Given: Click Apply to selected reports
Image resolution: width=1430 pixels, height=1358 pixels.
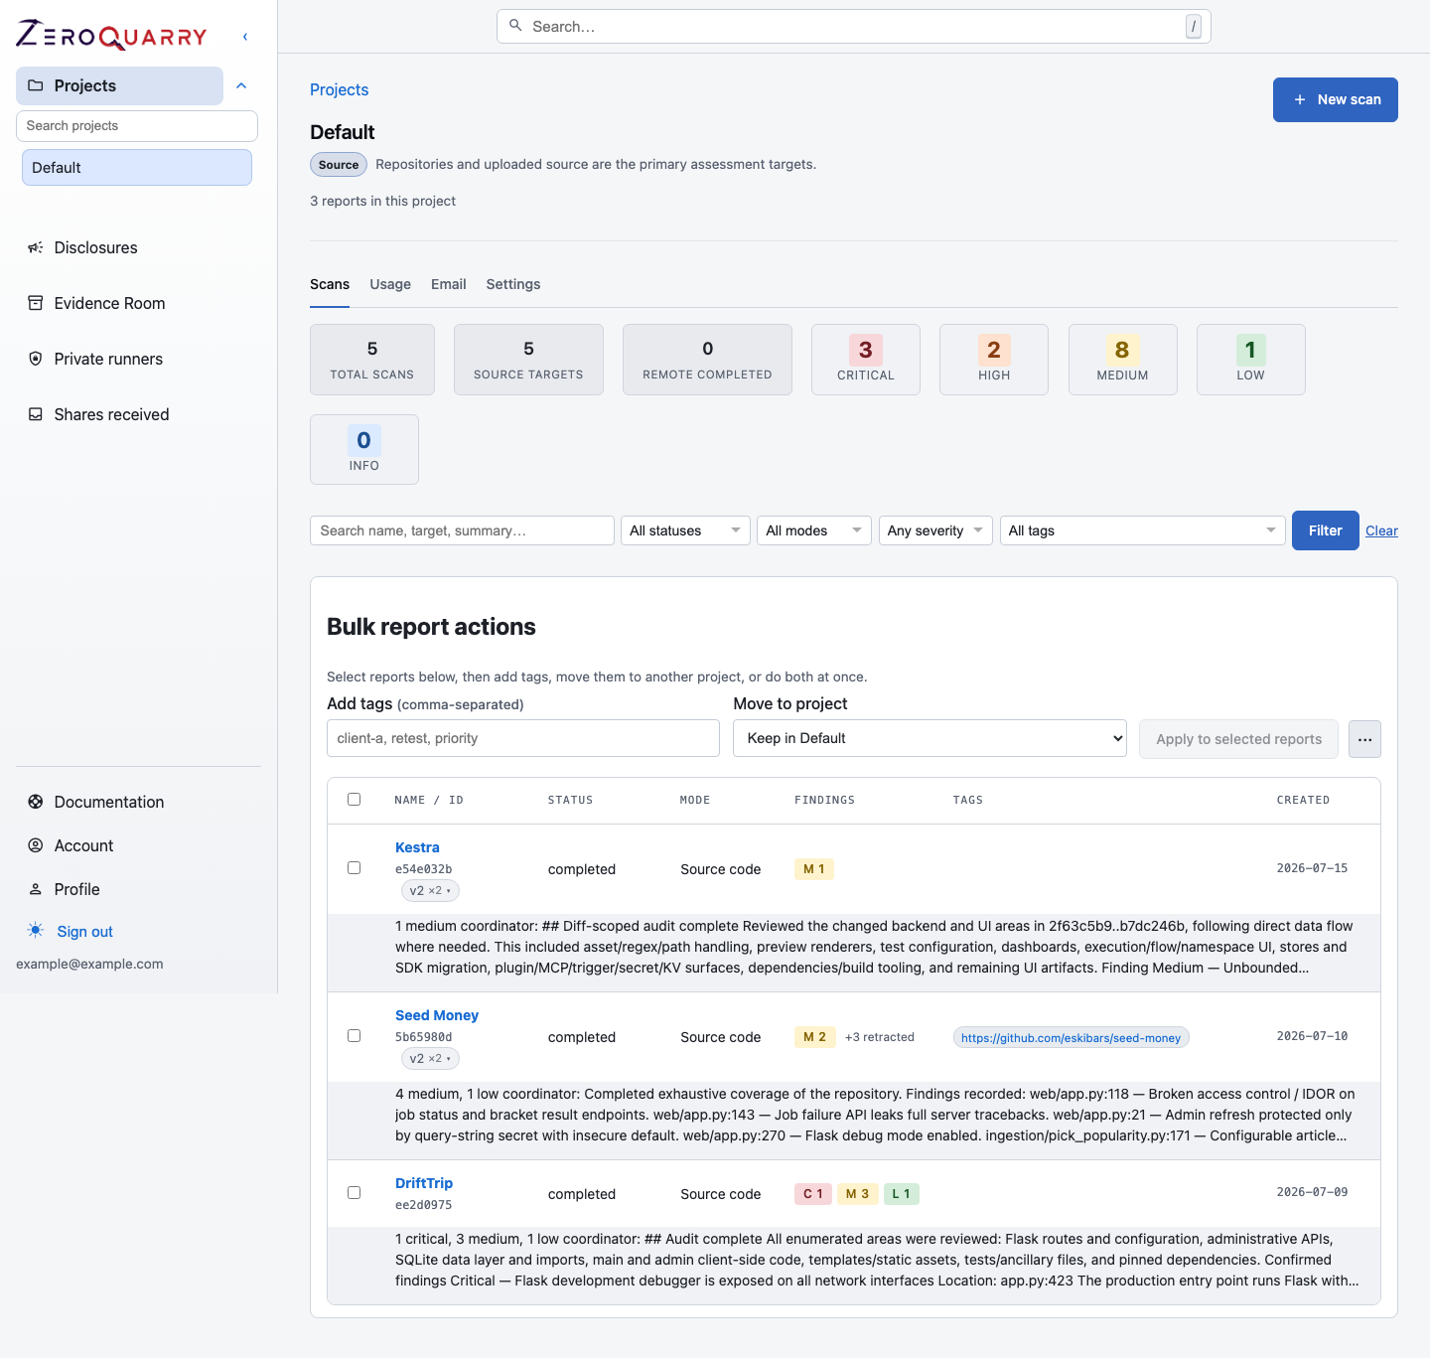Looking at the screenshot, I should point(1239,739).
